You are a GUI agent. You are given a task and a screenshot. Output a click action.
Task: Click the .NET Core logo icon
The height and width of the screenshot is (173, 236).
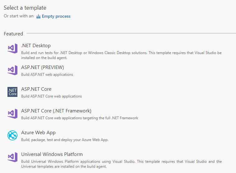click(x=12, y=92)
